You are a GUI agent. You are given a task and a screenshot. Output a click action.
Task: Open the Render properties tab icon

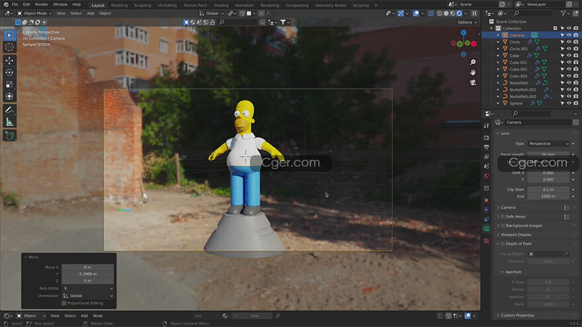point(486,137)
